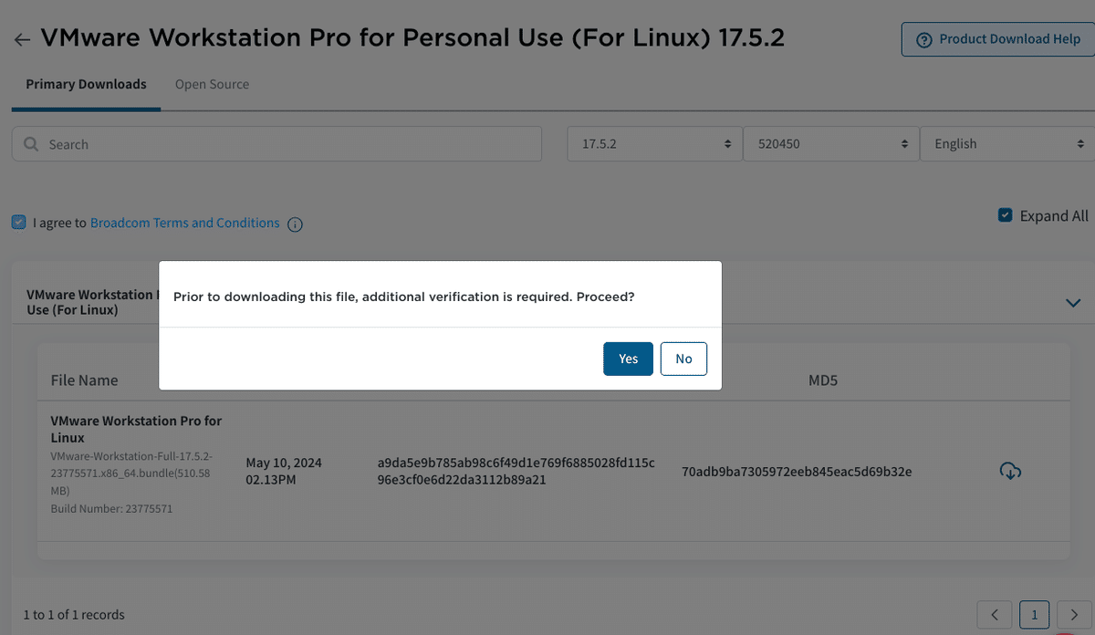Click the Build Number: 23775571 text
The image size is (1095, 635).
click(111, 508)
